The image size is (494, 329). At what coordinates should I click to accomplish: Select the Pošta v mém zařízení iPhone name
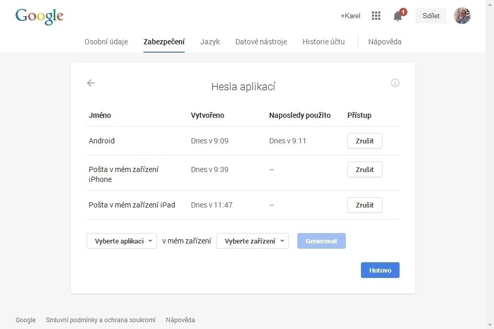(x=124, y=174)
